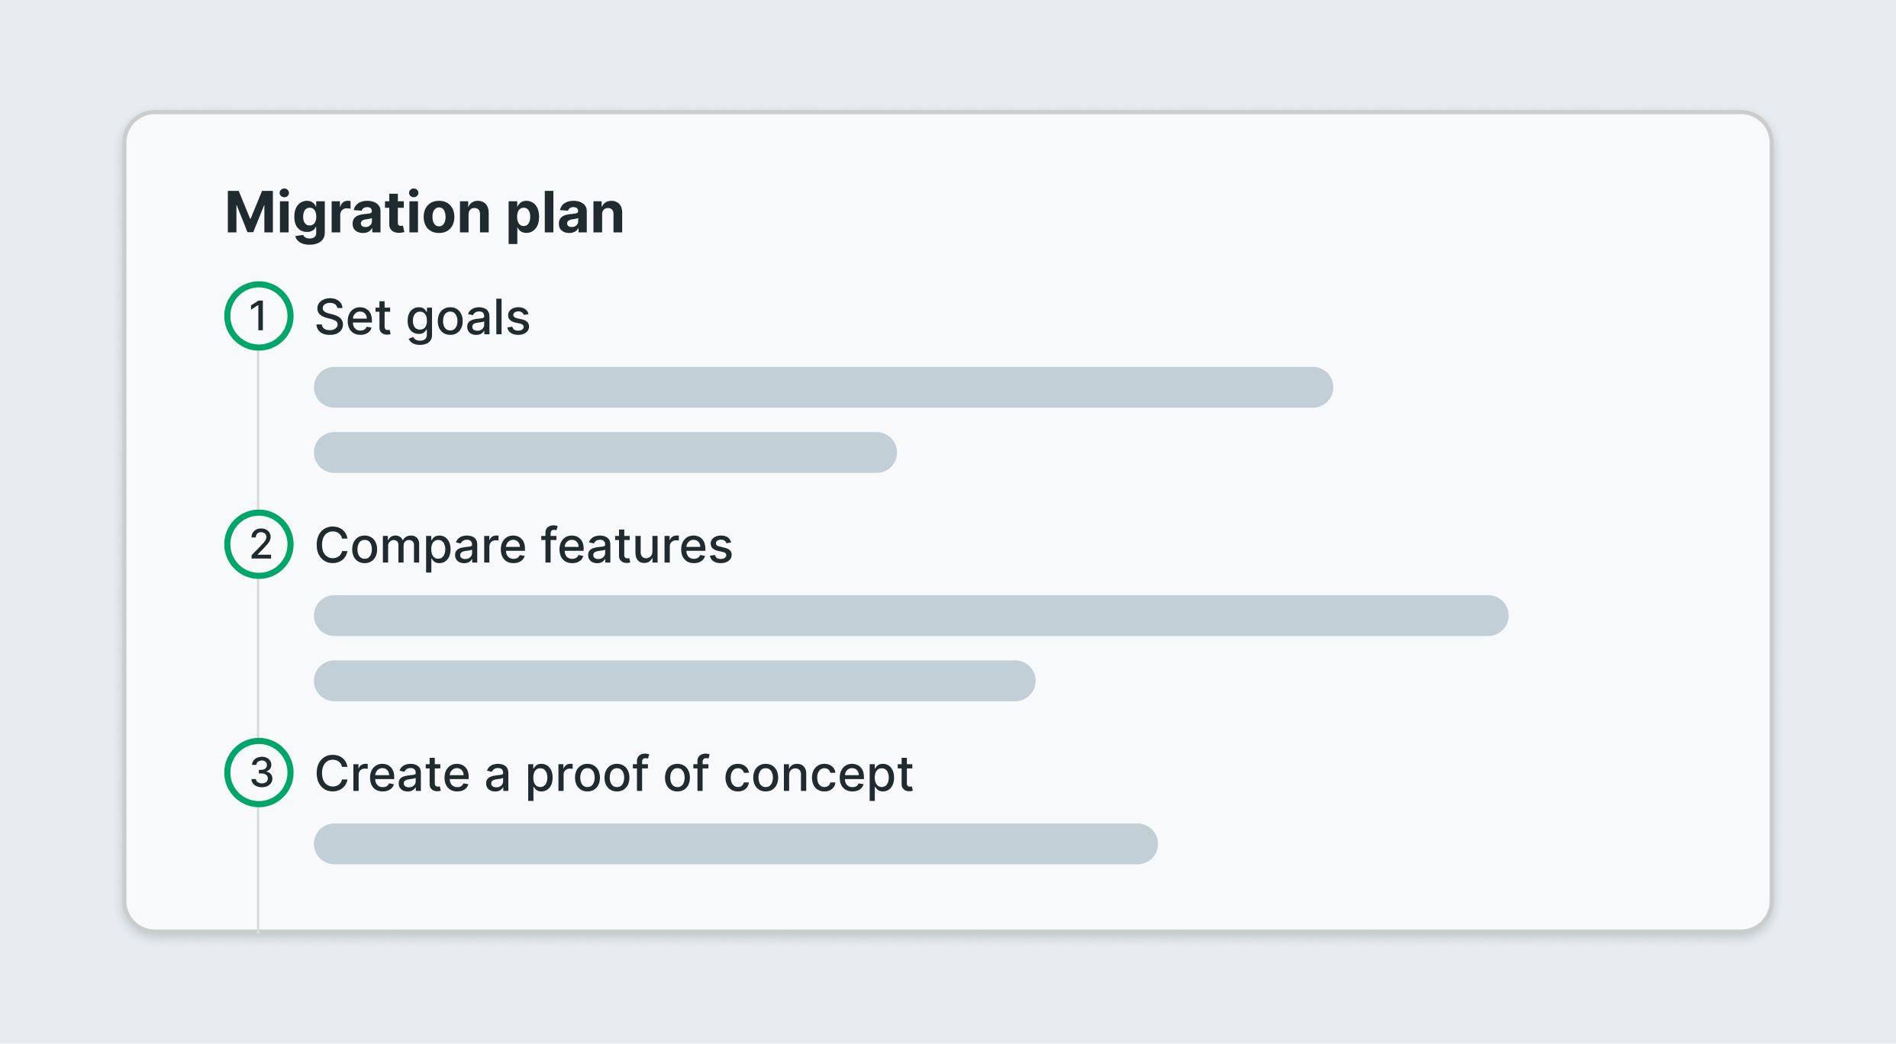1896x1044 pixels.
Task: Open the Compare features step
Action: 524,546
